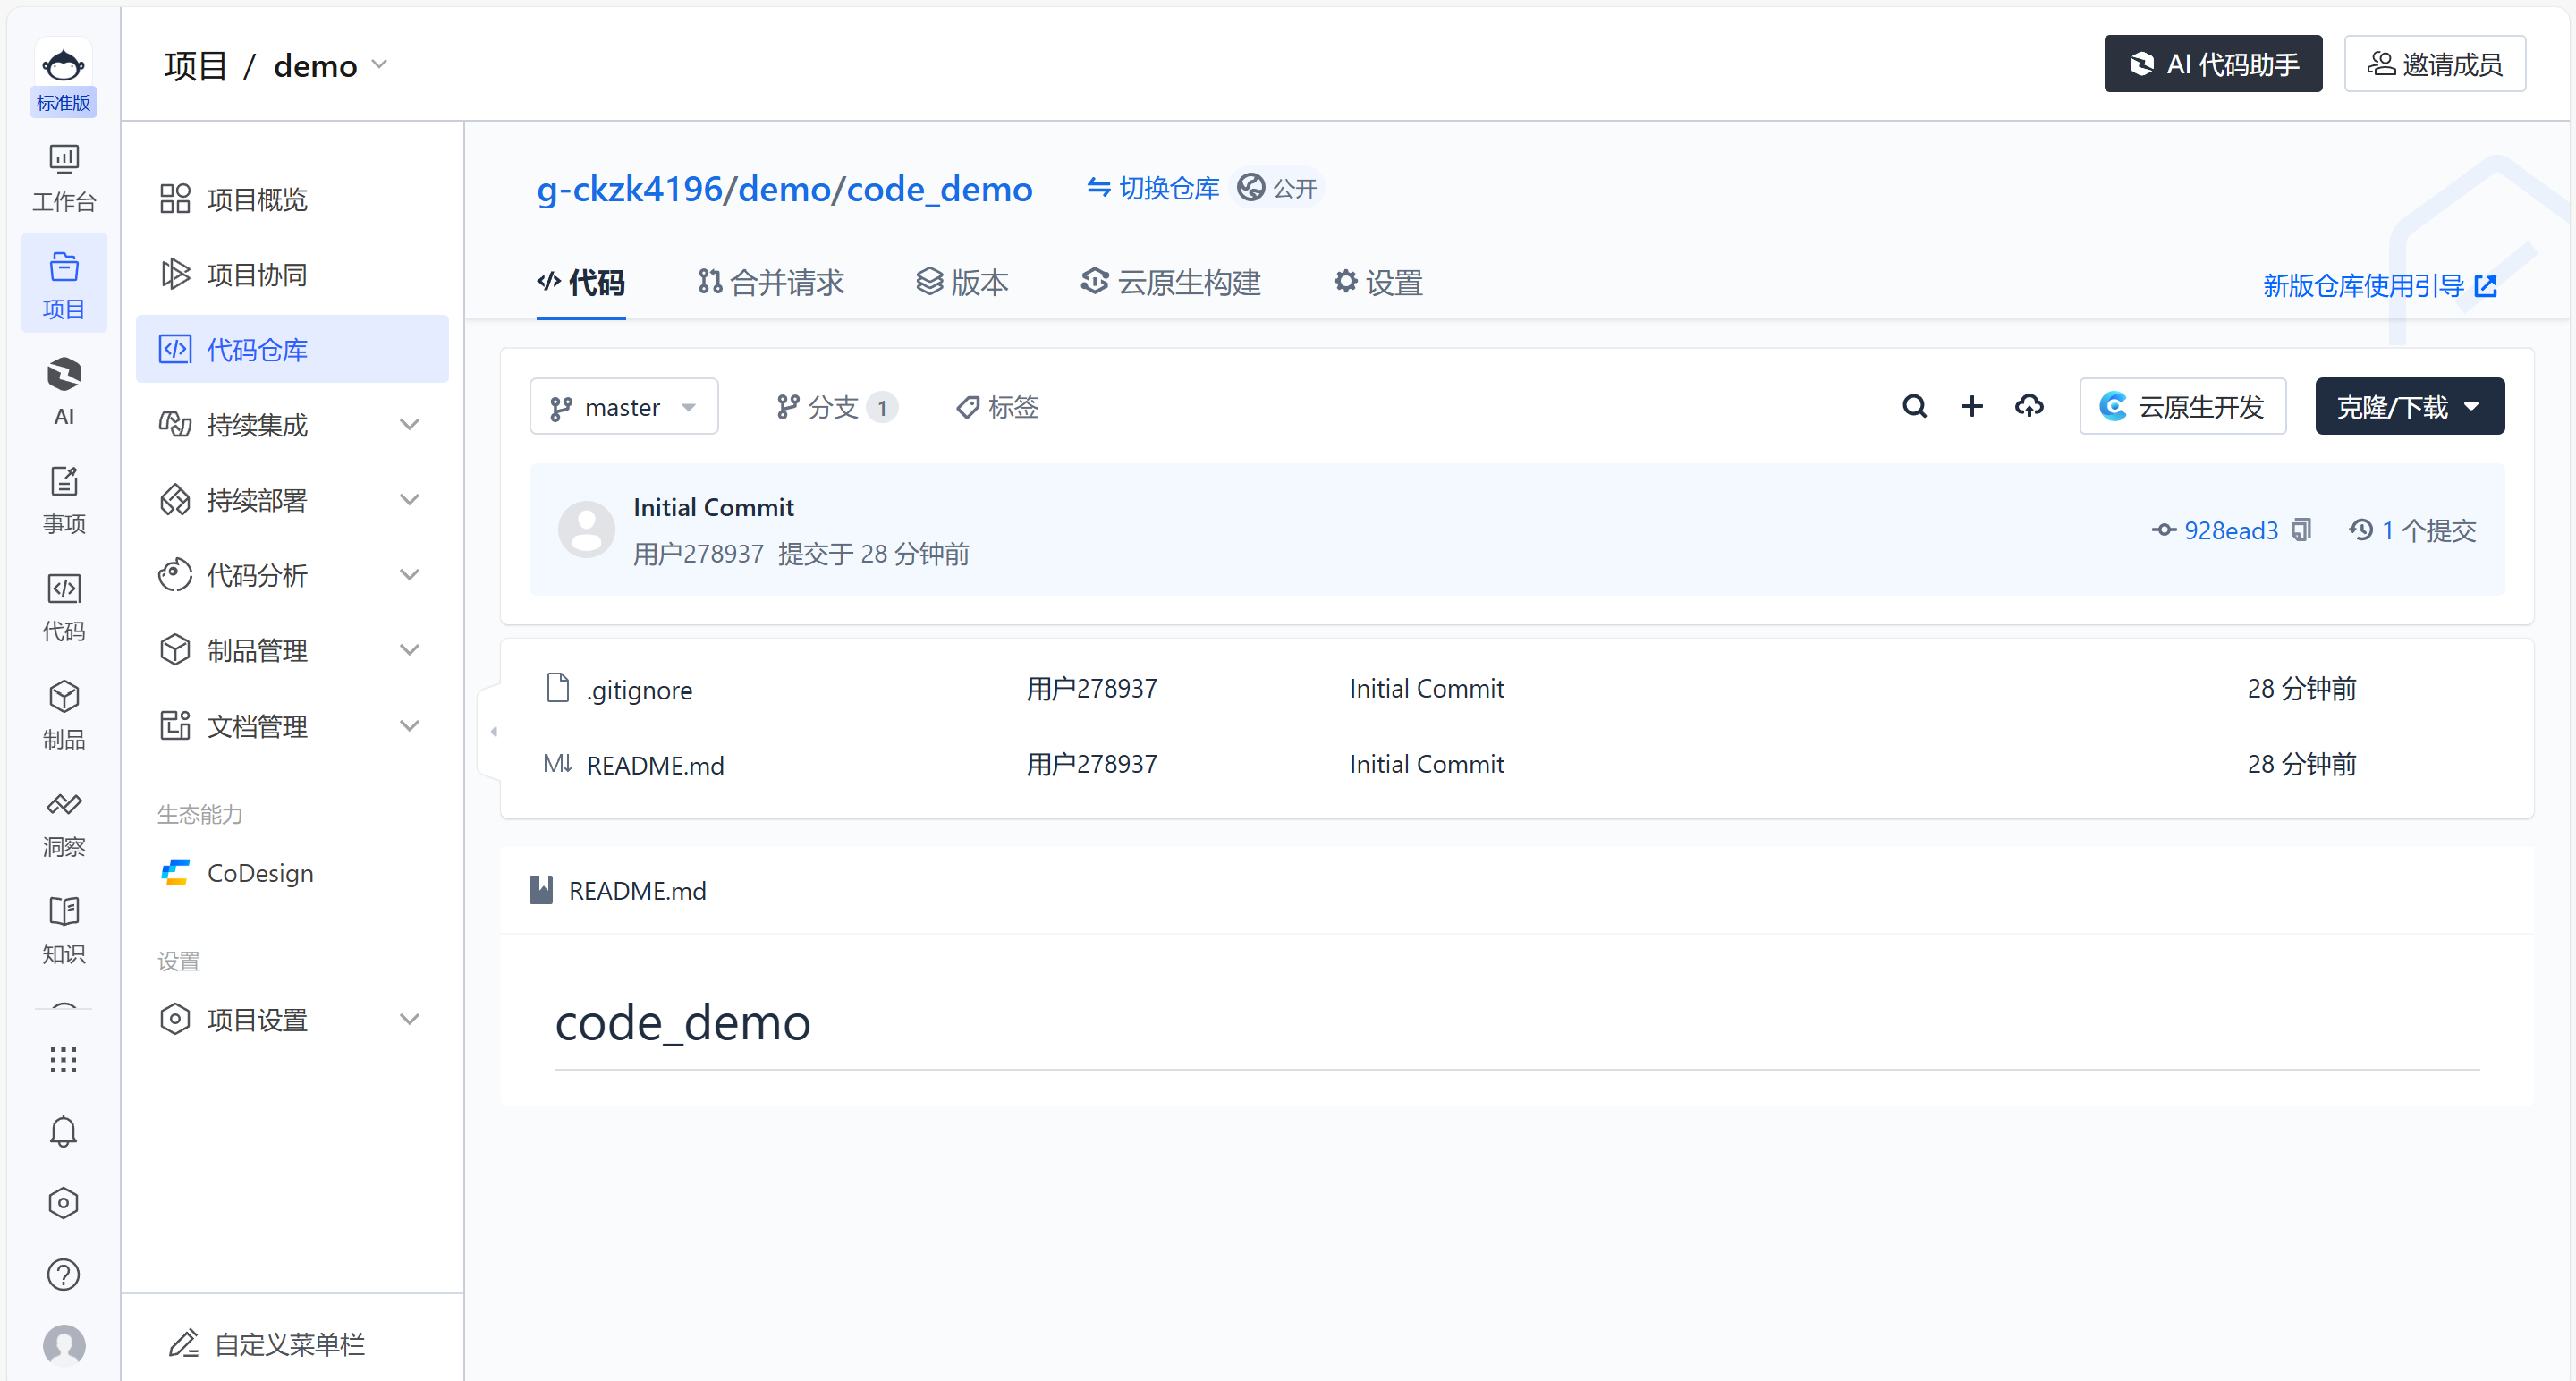The width and height of the screenshot is (2576, 1381).
Task: Click the 切换仓库 link
Action: [1153, 188]
